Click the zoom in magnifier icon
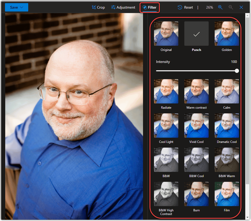The height and width of the screenshot is (221, 251). coord(220,7)
